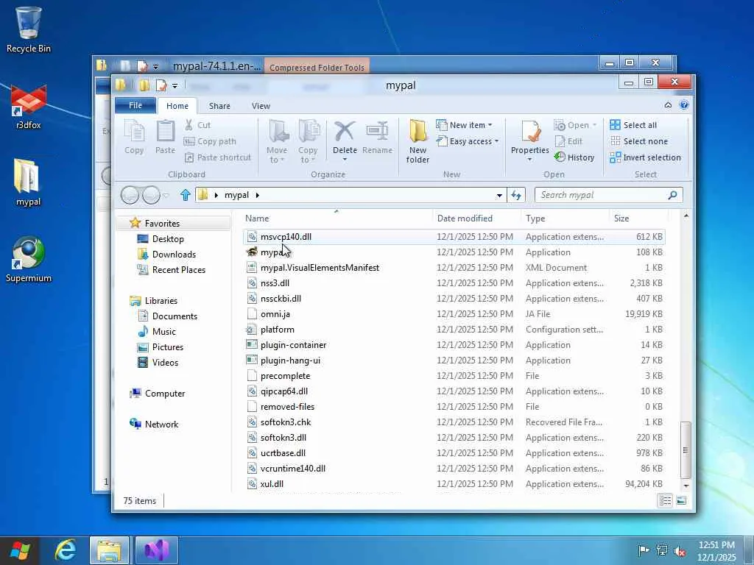Open the address bar history dropdown
The image size is (754, 565).
coord(499,195)
